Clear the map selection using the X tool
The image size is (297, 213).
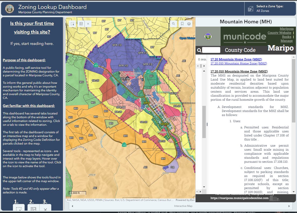click(88, 24)
